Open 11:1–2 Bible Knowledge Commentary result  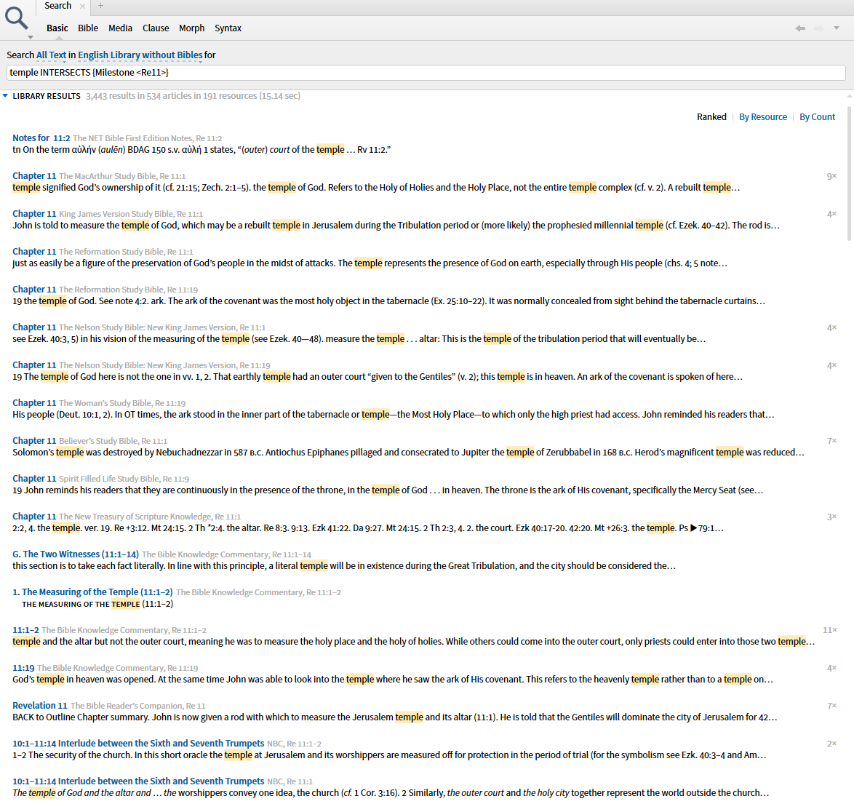(x=25, y=629)
